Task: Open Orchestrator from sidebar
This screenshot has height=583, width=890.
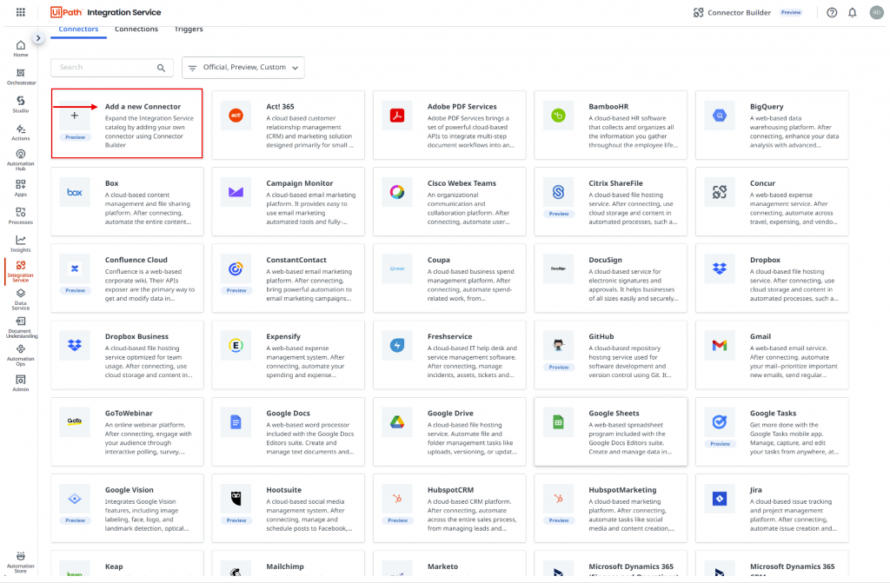Action: point(21,76)
